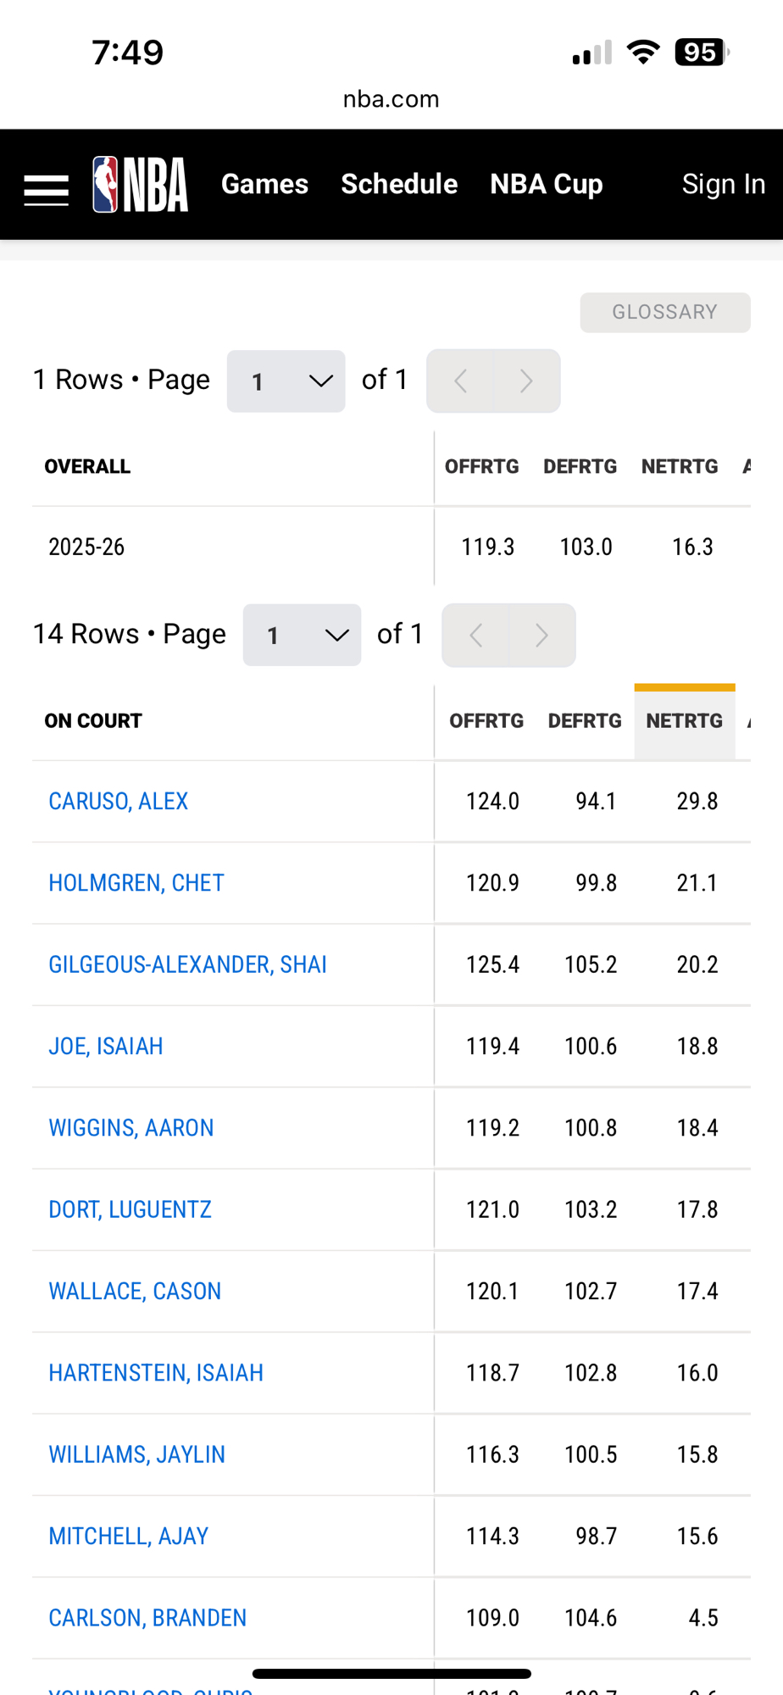The height and width of the screenshot is (1695, 783).
Task: Open the On Court table page dropdown
Action: [x=302, y=636]
